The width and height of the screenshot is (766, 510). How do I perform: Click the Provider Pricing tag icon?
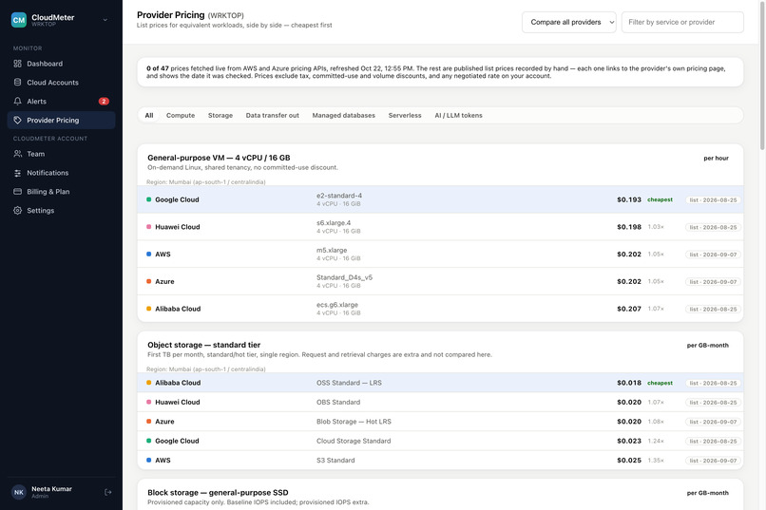tap(18, 120)
